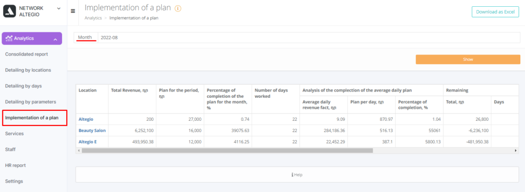Open the Altegio location link
This screenshot has width=525, height=192.
point(86,119)
